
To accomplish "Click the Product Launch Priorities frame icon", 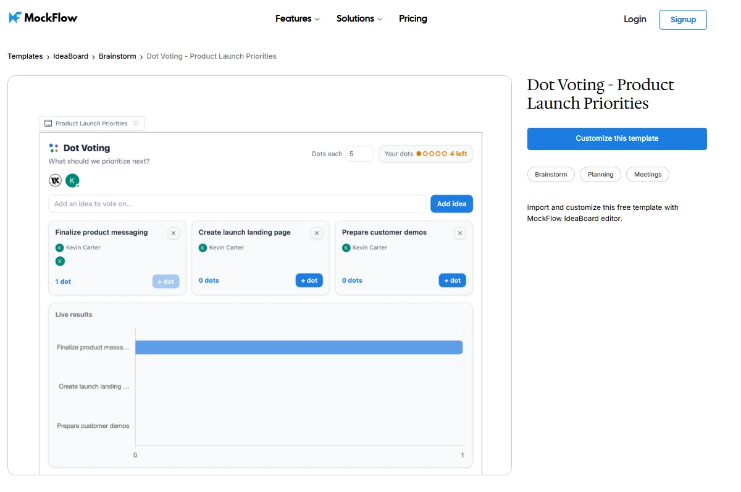I will click(48, 123).
